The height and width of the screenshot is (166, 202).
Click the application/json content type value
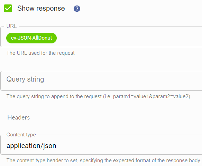(31, 146)
